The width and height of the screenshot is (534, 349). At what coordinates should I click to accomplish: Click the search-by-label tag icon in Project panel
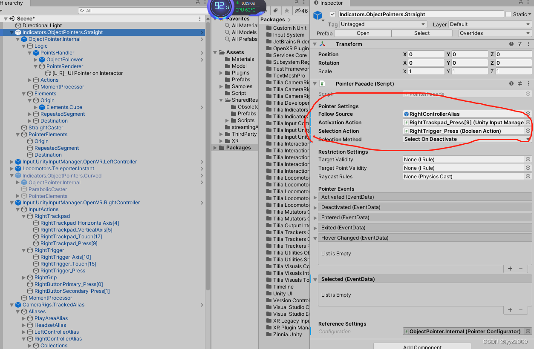[x=276, y=11]
